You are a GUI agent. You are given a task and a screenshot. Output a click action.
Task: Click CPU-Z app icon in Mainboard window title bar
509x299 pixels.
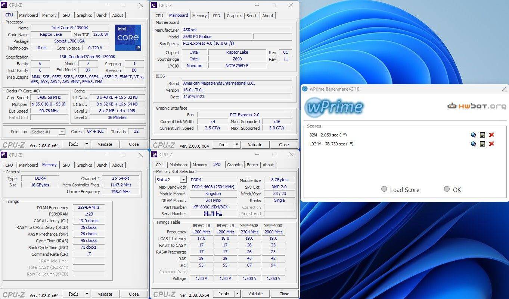[x=154, y=5]
